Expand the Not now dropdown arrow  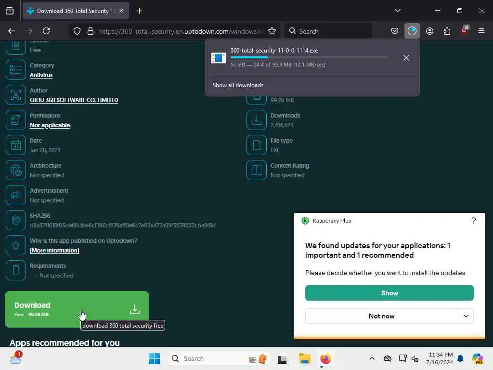(466, 316)
